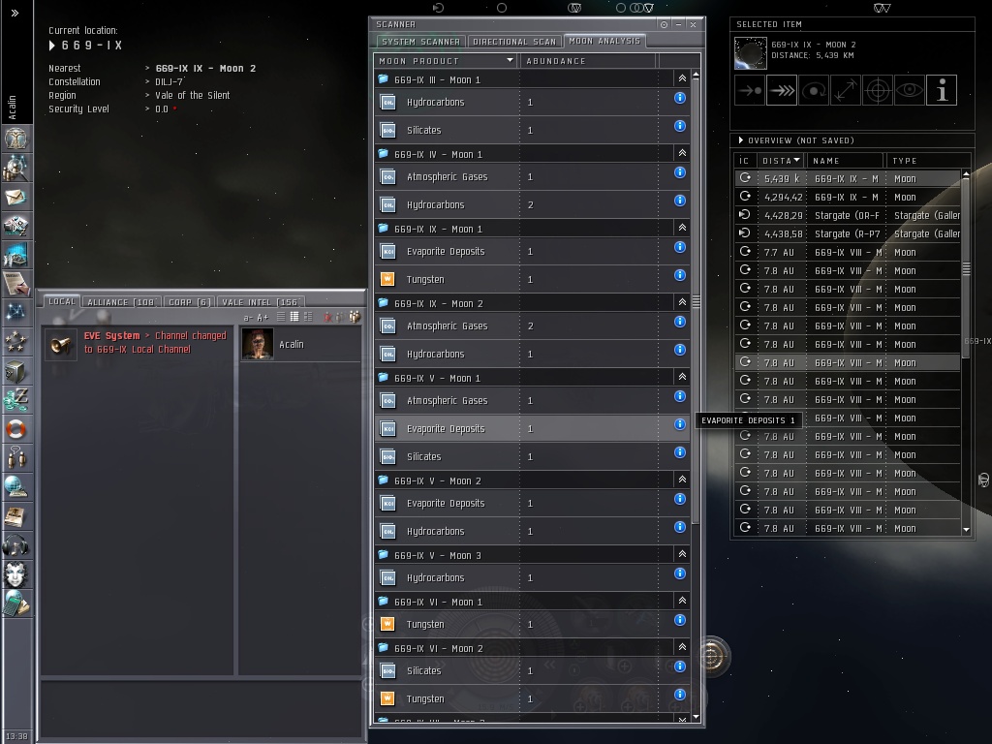Show Info icon in Selected Item panel
The width and height of the screenshot is (992, 744).
(942, 90)
